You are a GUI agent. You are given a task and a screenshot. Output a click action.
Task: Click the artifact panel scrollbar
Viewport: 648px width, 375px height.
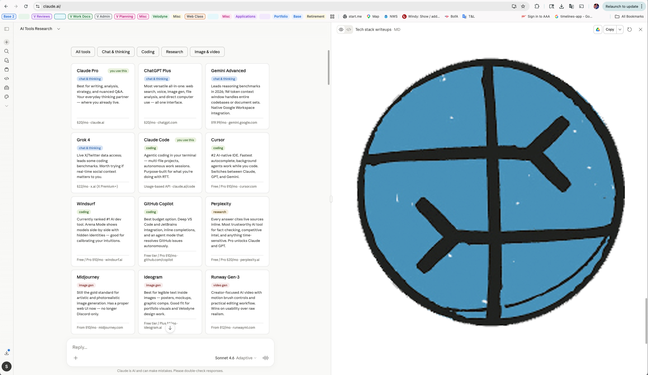click(x=646, y=321)
